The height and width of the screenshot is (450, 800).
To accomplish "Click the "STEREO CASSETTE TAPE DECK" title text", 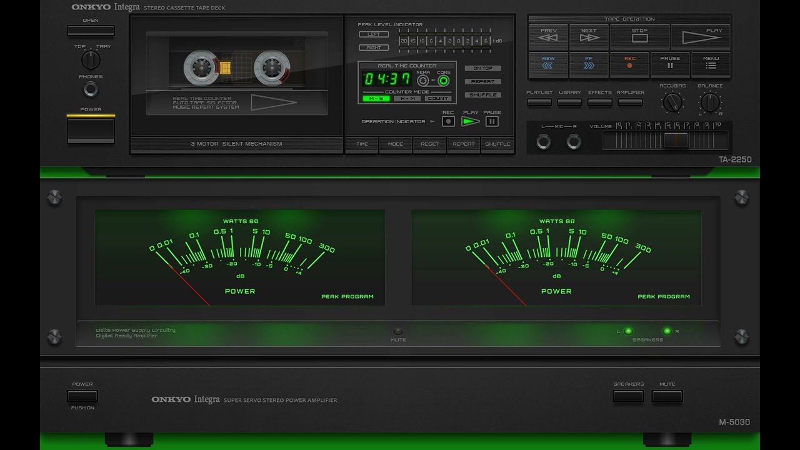I will click(184, 8).
